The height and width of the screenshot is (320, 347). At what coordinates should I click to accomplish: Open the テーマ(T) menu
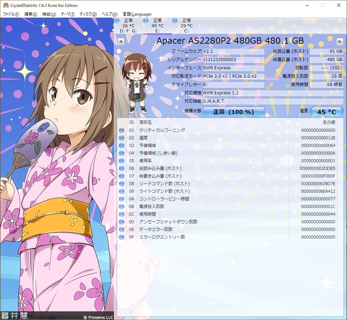[x=68, y=14]
